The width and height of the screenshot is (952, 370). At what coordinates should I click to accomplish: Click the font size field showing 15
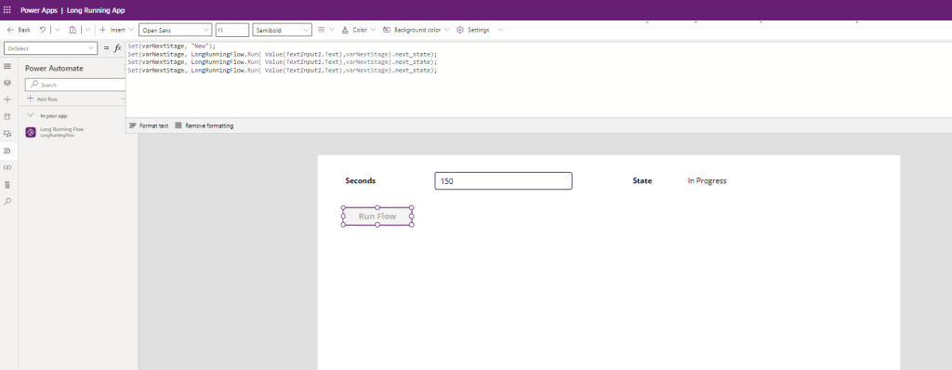(x=231, y=30)
